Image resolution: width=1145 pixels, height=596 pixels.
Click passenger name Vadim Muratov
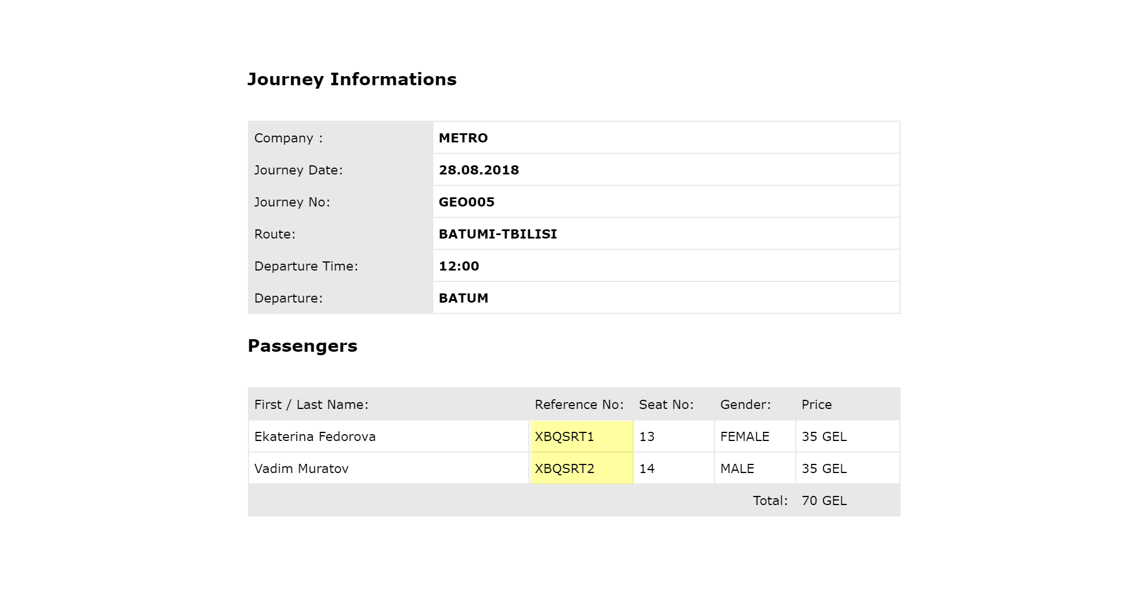click(x=301, y=468)
